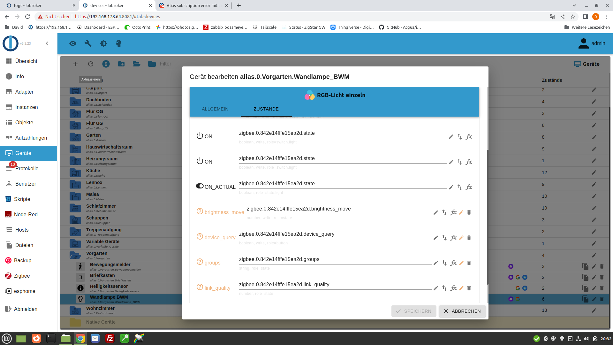Delete the brightness_move state
Screen dimensions: 613x345
click(x=469, y=212)
